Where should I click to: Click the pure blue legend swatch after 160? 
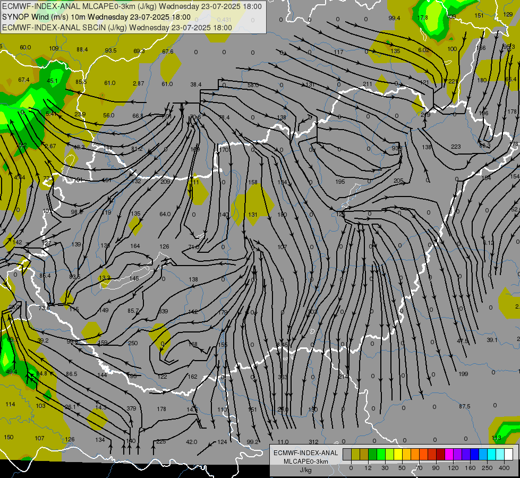pyautogui.click(x=474, y=454)
